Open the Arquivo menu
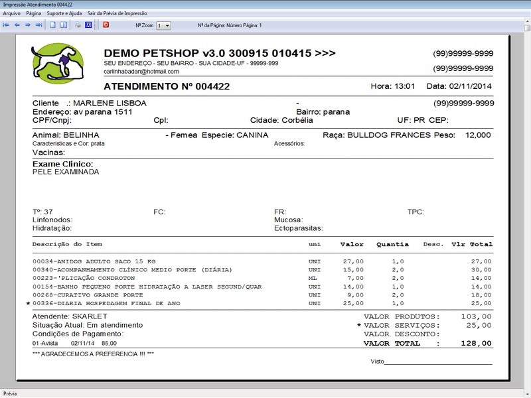 coord(11,13)
